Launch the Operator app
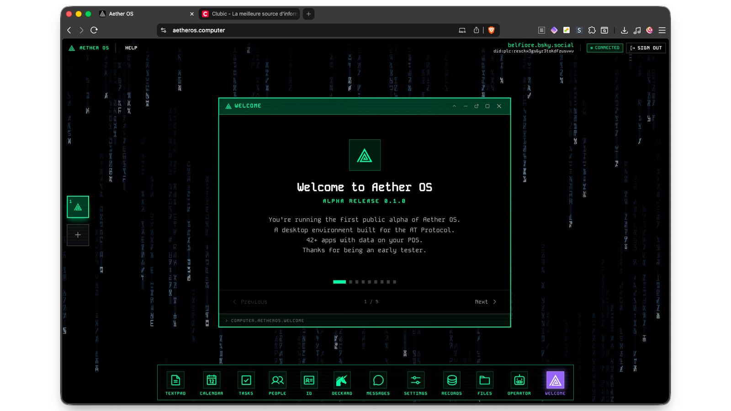The image size is (731, 411). [519, 383]
